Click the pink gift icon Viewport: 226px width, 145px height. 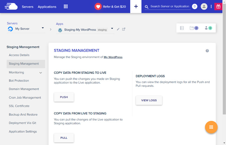pyautogui.click(x=218, y=7)
